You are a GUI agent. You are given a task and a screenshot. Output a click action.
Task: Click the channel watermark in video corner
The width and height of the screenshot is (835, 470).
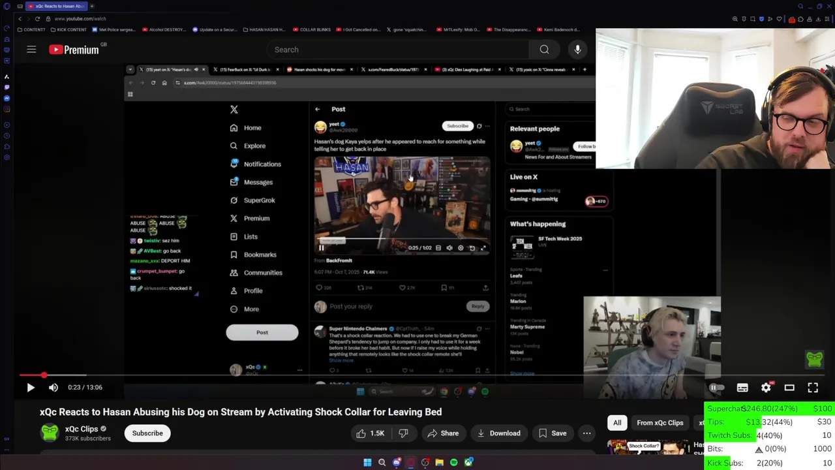[x=814, y=359]
